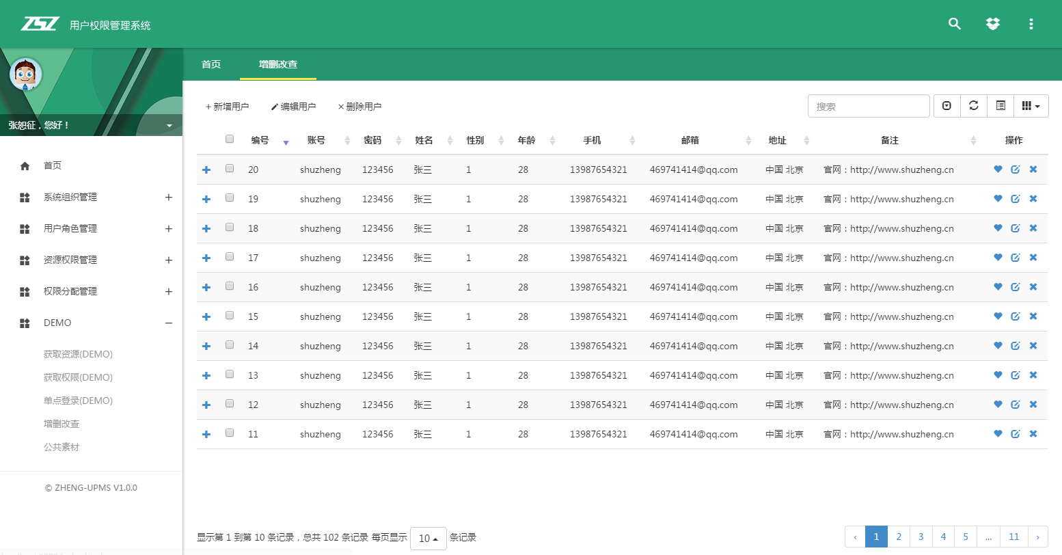Check the checkbox for row 12
Viewport: 1062px width, 555px height.
230,403
